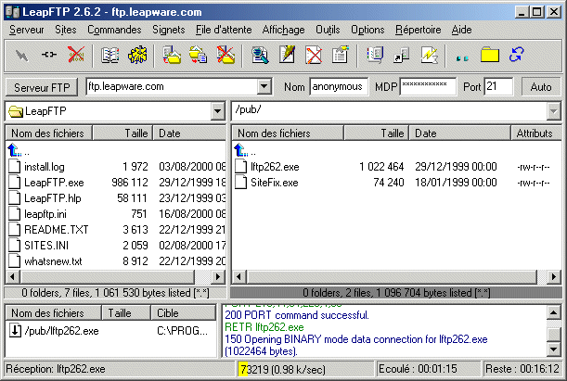Click the document with red X icon
The image size is (567, 381).
tap(314, 56)
